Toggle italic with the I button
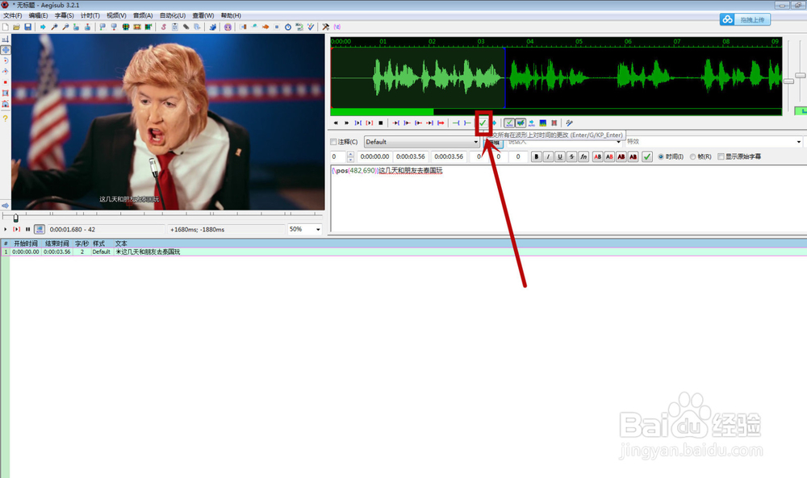Image resolution: width=807 pixels, height=478 pixels. coord(548,156)
